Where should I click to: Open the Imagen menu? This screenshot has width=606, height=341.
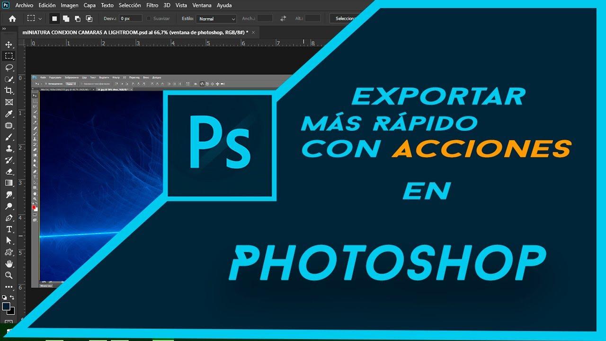click(70, 5)
